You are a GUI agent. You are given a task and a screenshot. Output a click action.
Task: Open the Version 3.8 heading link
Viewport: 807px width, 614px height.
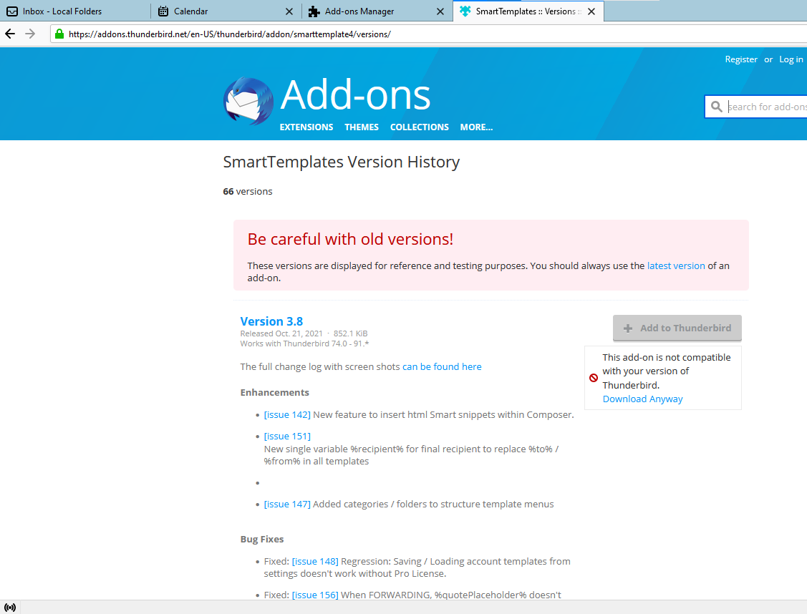(271, 321)
